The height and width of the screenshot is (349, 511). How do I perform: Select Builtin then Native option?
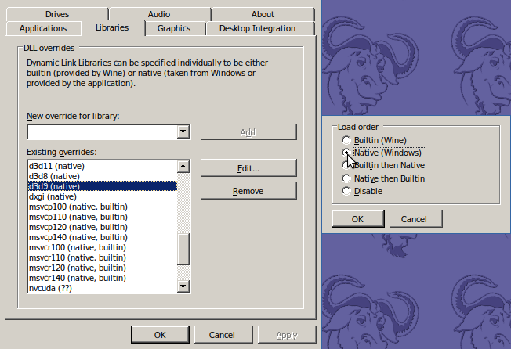pos(347,166)
